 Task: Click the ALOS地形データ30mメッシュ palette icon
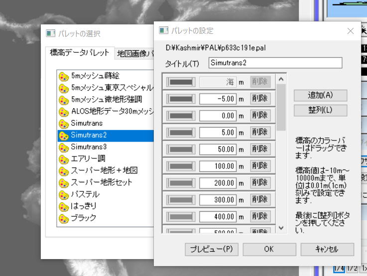pos(64,112)
